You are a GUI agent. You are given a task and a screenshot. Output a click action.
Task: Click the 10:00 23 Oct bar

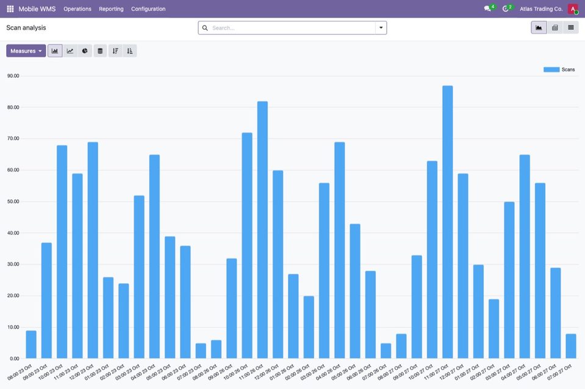[x=62, y=252]
